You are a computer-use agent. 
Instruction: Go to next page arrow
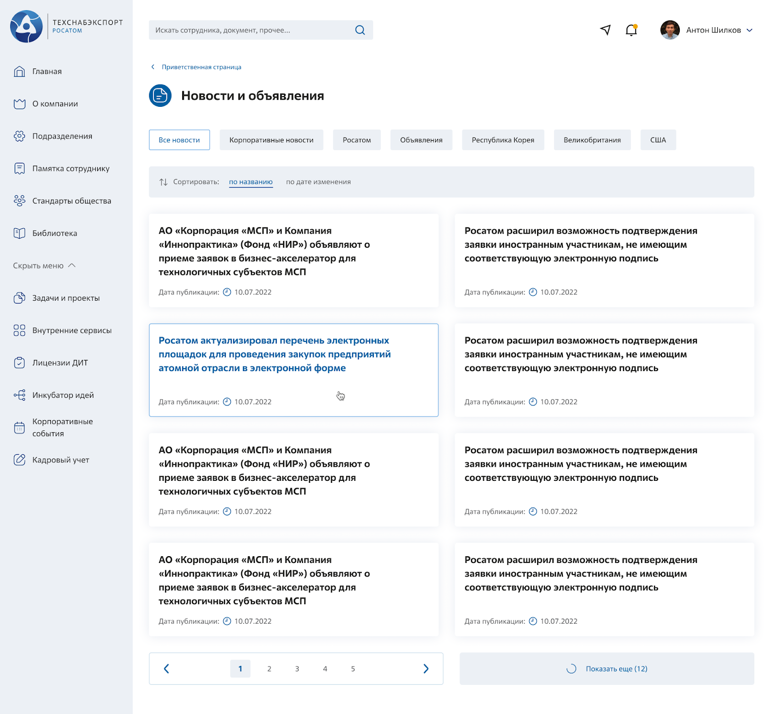[425, 669]
